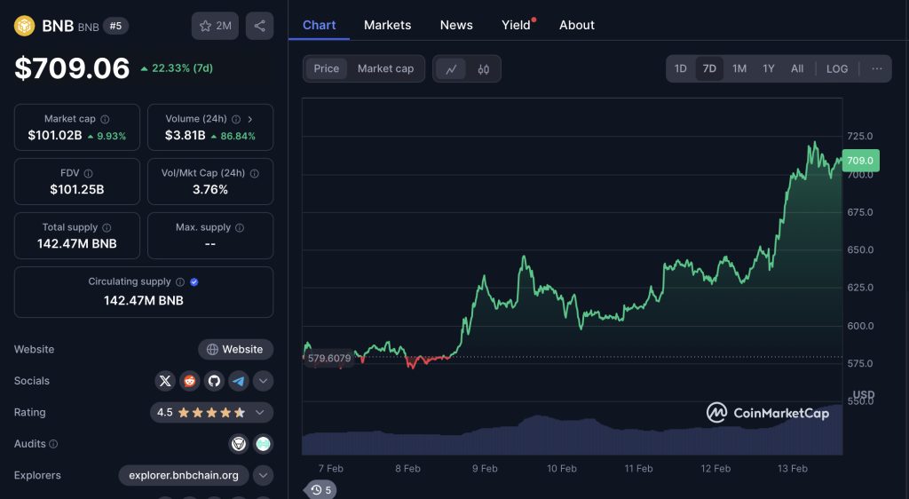Switch to candlestick chart view

[x=484, y=69]
